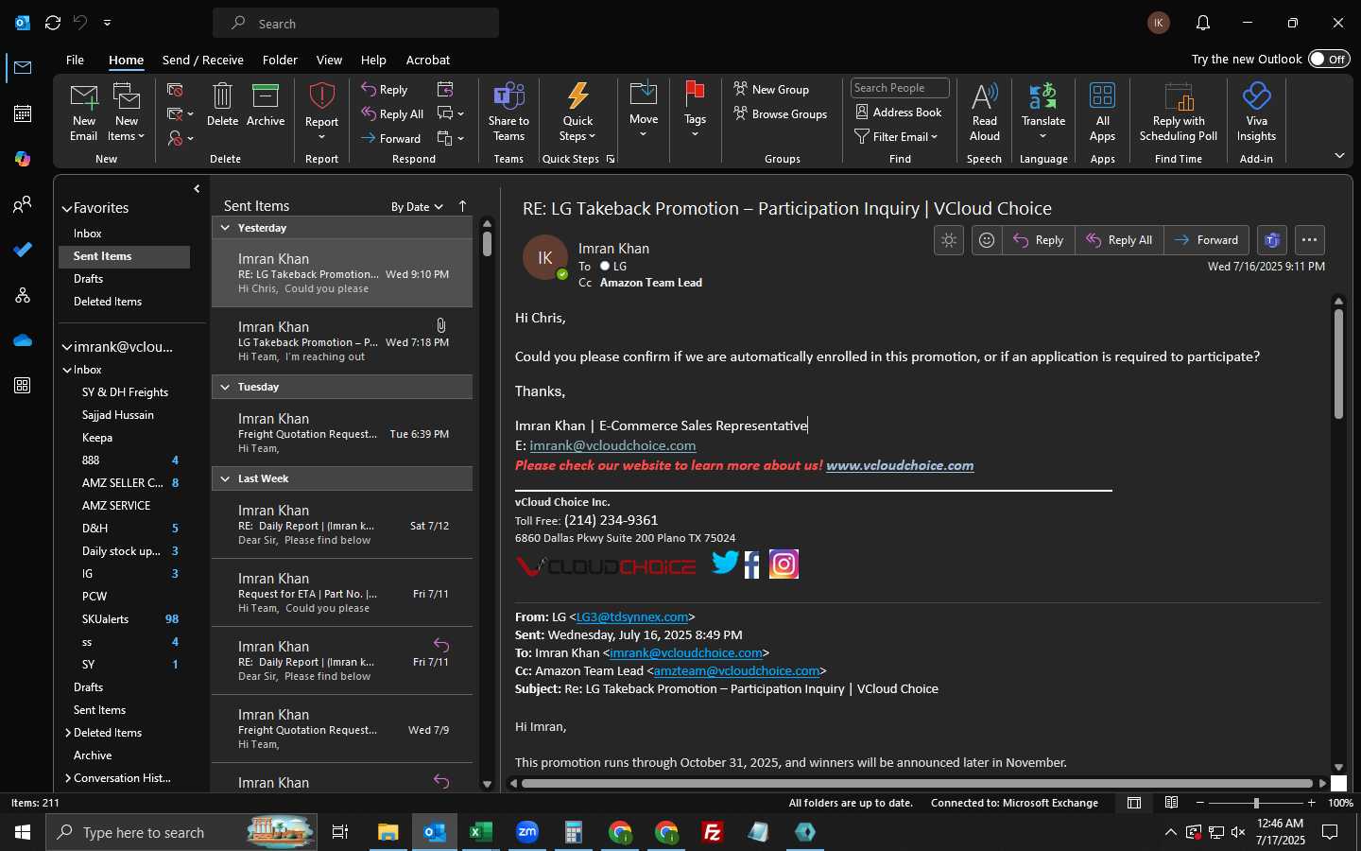Toggle sort order arrow in Sent Items
Image resolution: width=1361 pixels, height=851 pixels.
pyautogui.click(x=462, y=206)
